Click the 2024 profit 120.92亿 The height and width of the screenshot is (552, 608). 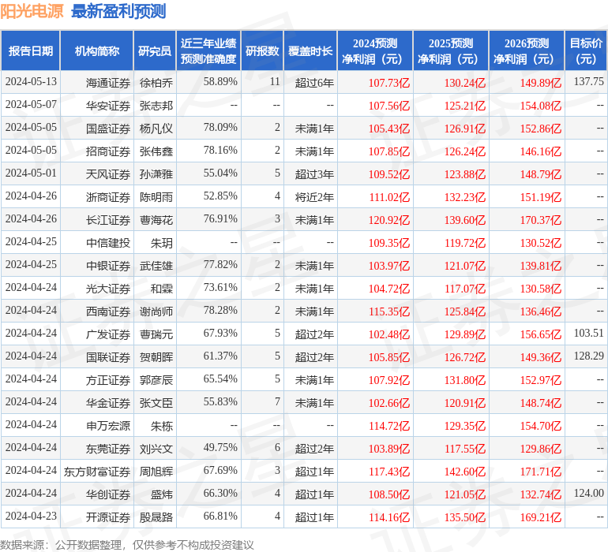(x=389, y=220)
